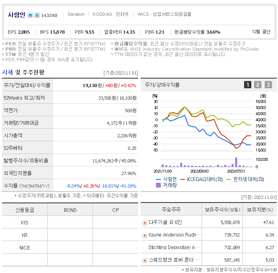The width and height of the screenshot is (278, 273).
Task: Open the company homepage icon beside 사람인
Action: click(x=30, y=15)
